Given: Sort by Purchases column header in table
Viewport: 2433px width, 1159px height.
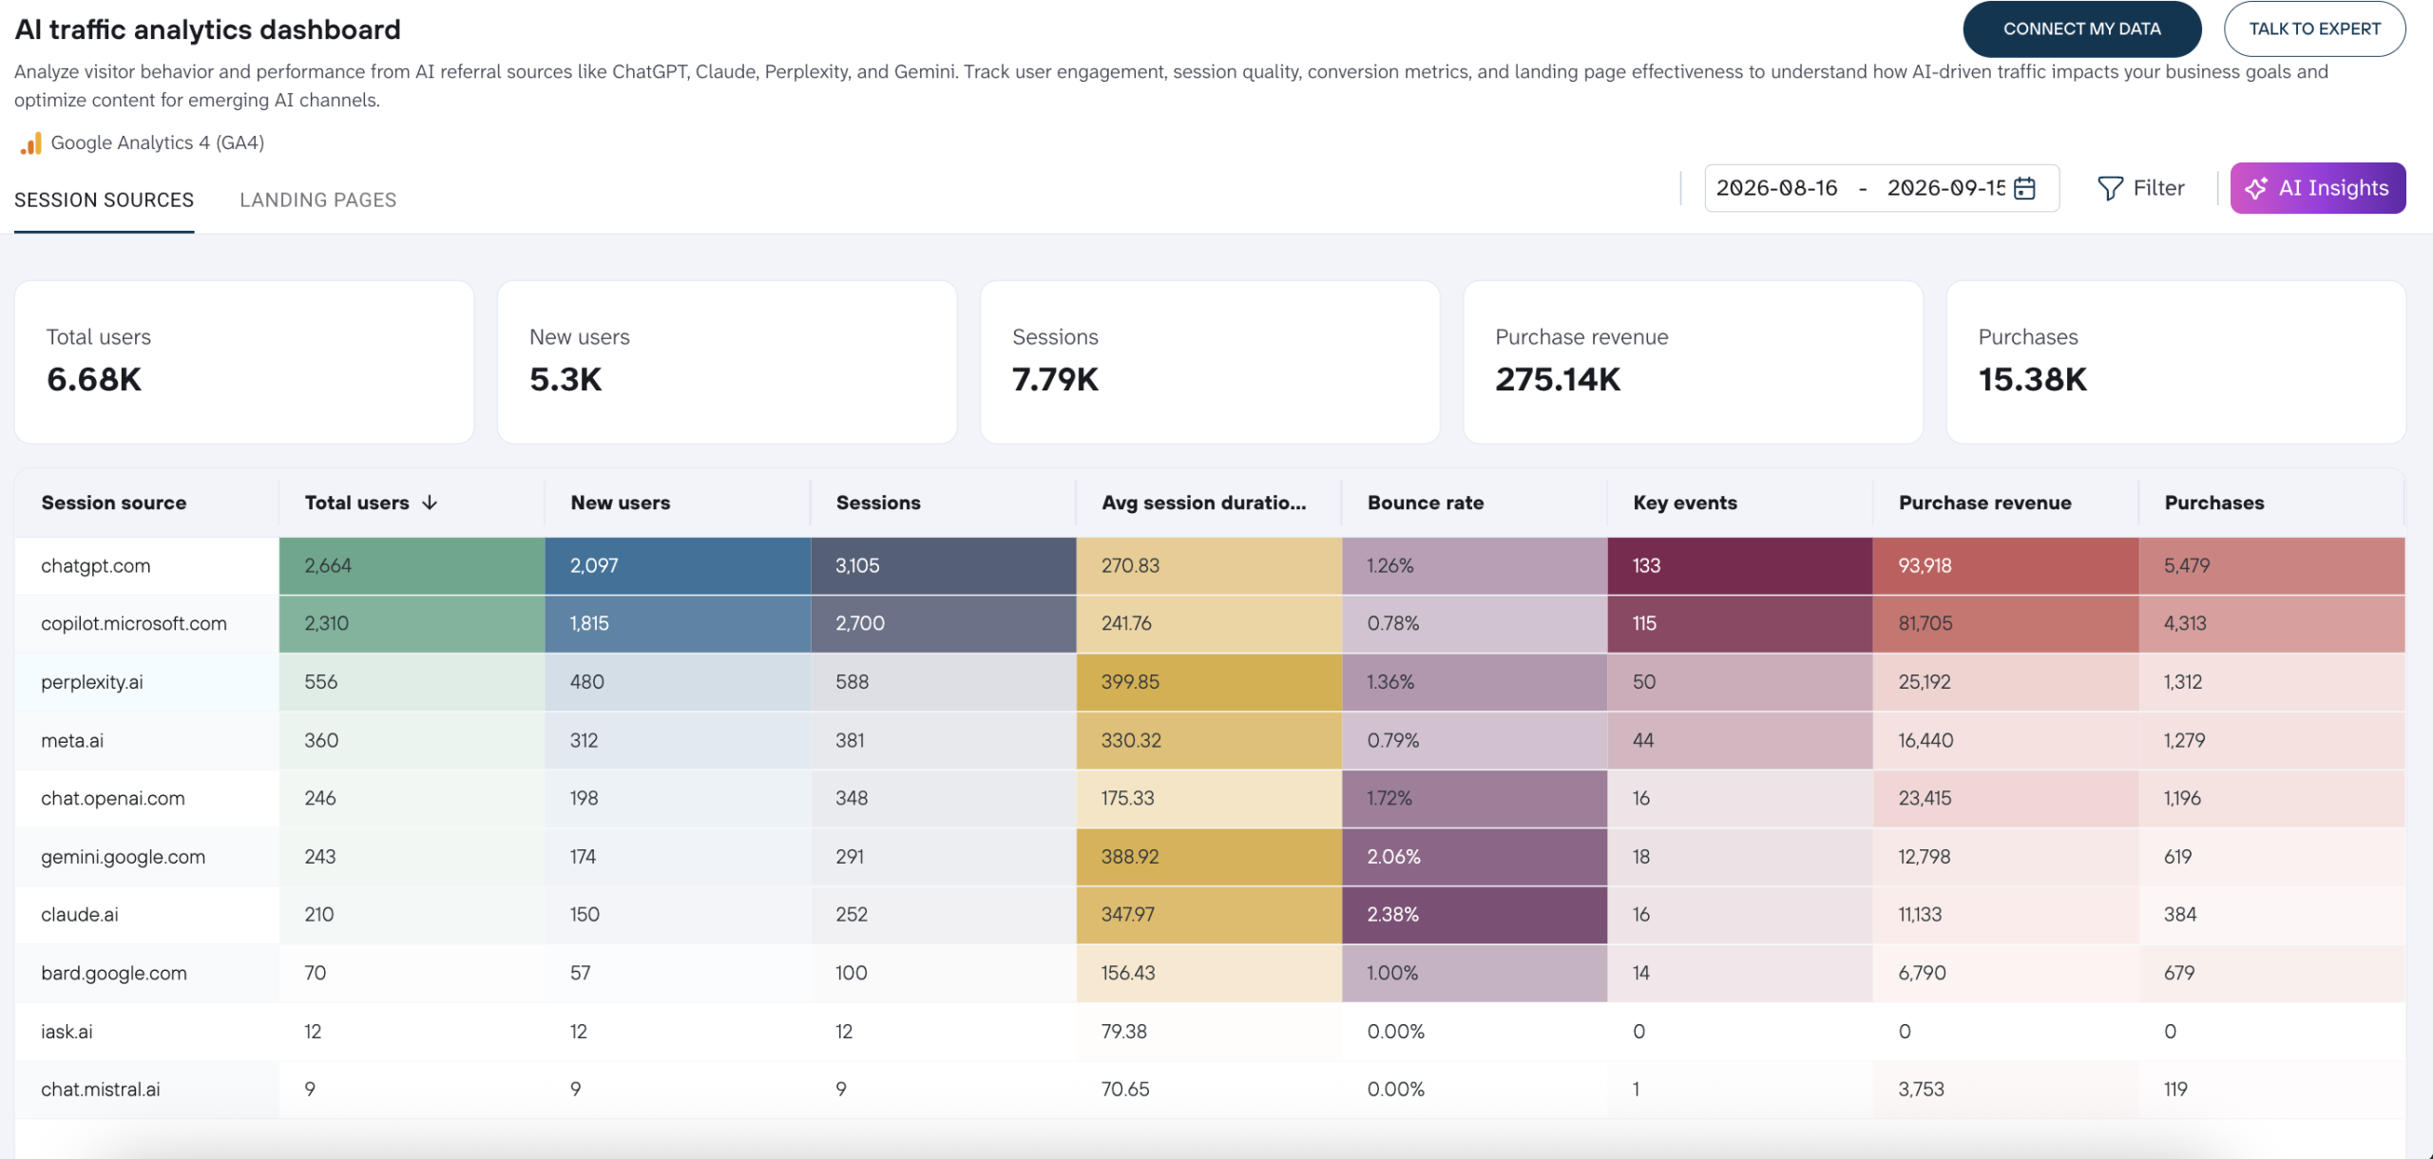Looking at the screenshot, I should point(2213,503).
